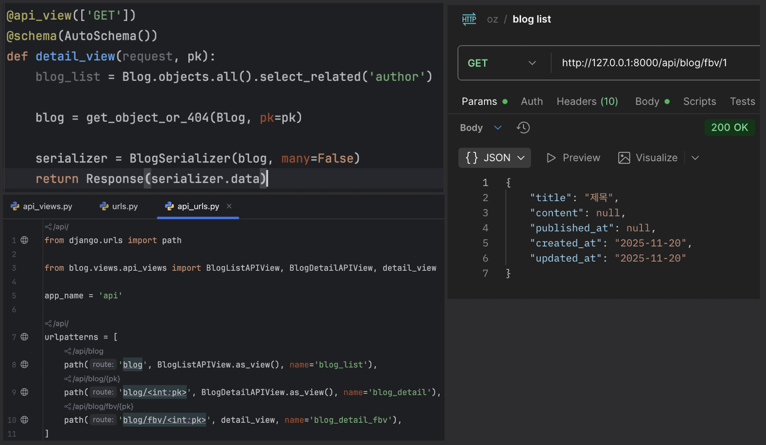Expand the response Body dropdown chevron

(x=498, y=127)
